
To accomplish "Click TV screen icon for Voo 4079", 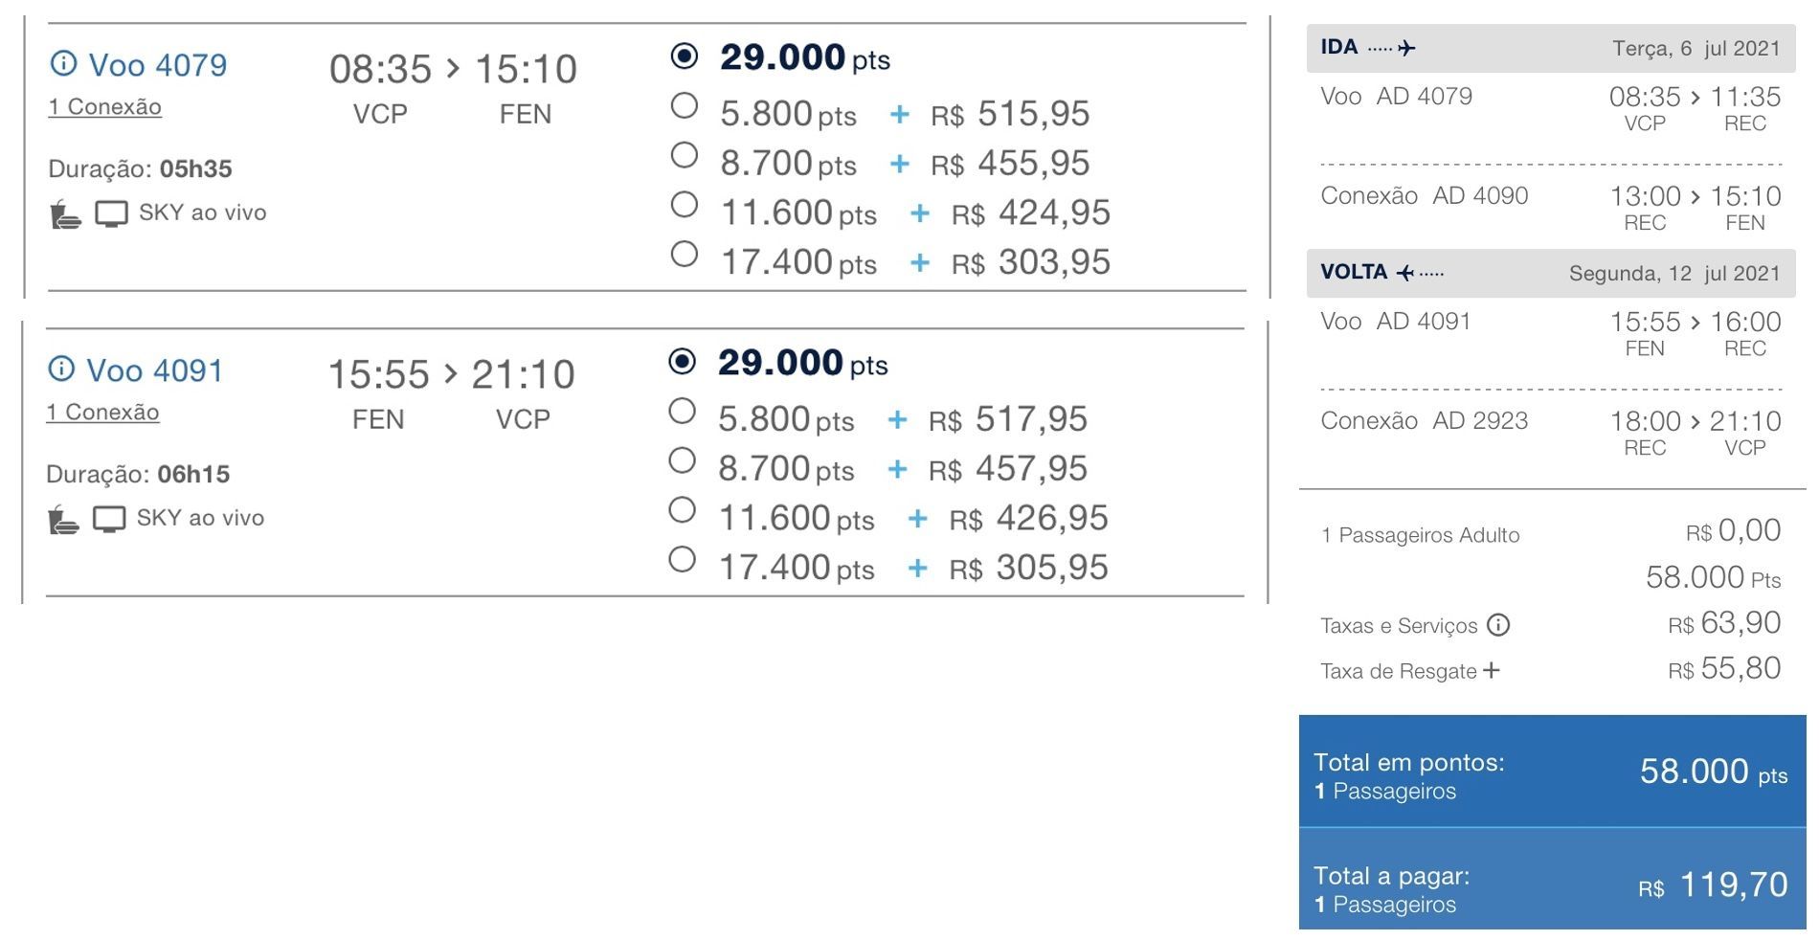I will (x=111, y=213).
